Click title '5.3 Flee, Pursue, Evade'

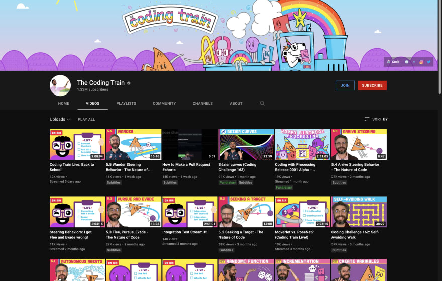pos(127,235)
